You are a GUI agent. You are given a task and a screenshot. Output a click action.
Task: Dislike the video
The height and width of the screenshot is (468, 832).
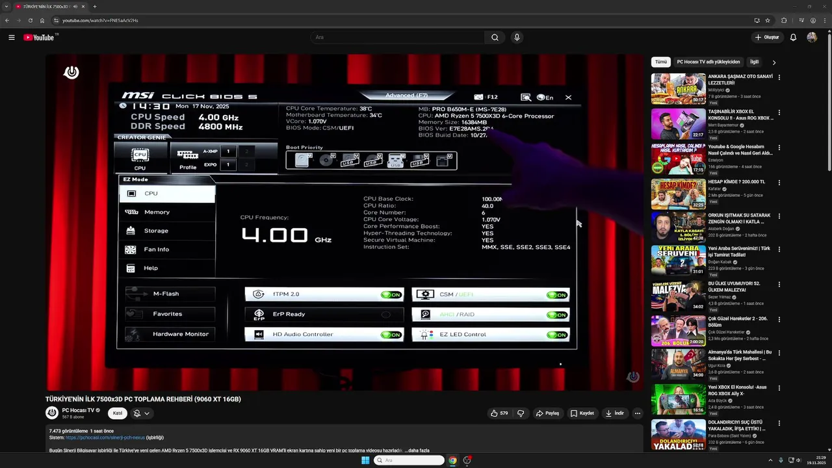tap(521, 413)
